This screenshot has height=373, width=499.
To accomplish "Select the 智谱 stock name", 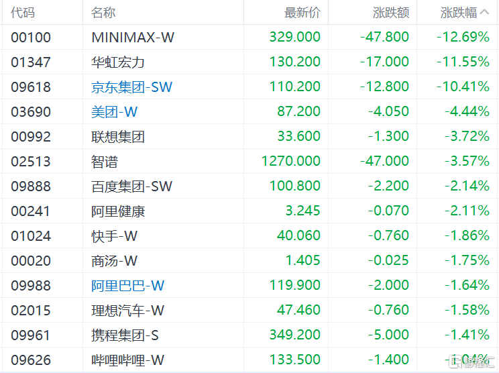I will 105,162.
